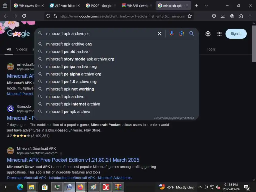Screen dimensions: 256x192
Task: Start a voice search with the microphone
Action: click(171, 33)
